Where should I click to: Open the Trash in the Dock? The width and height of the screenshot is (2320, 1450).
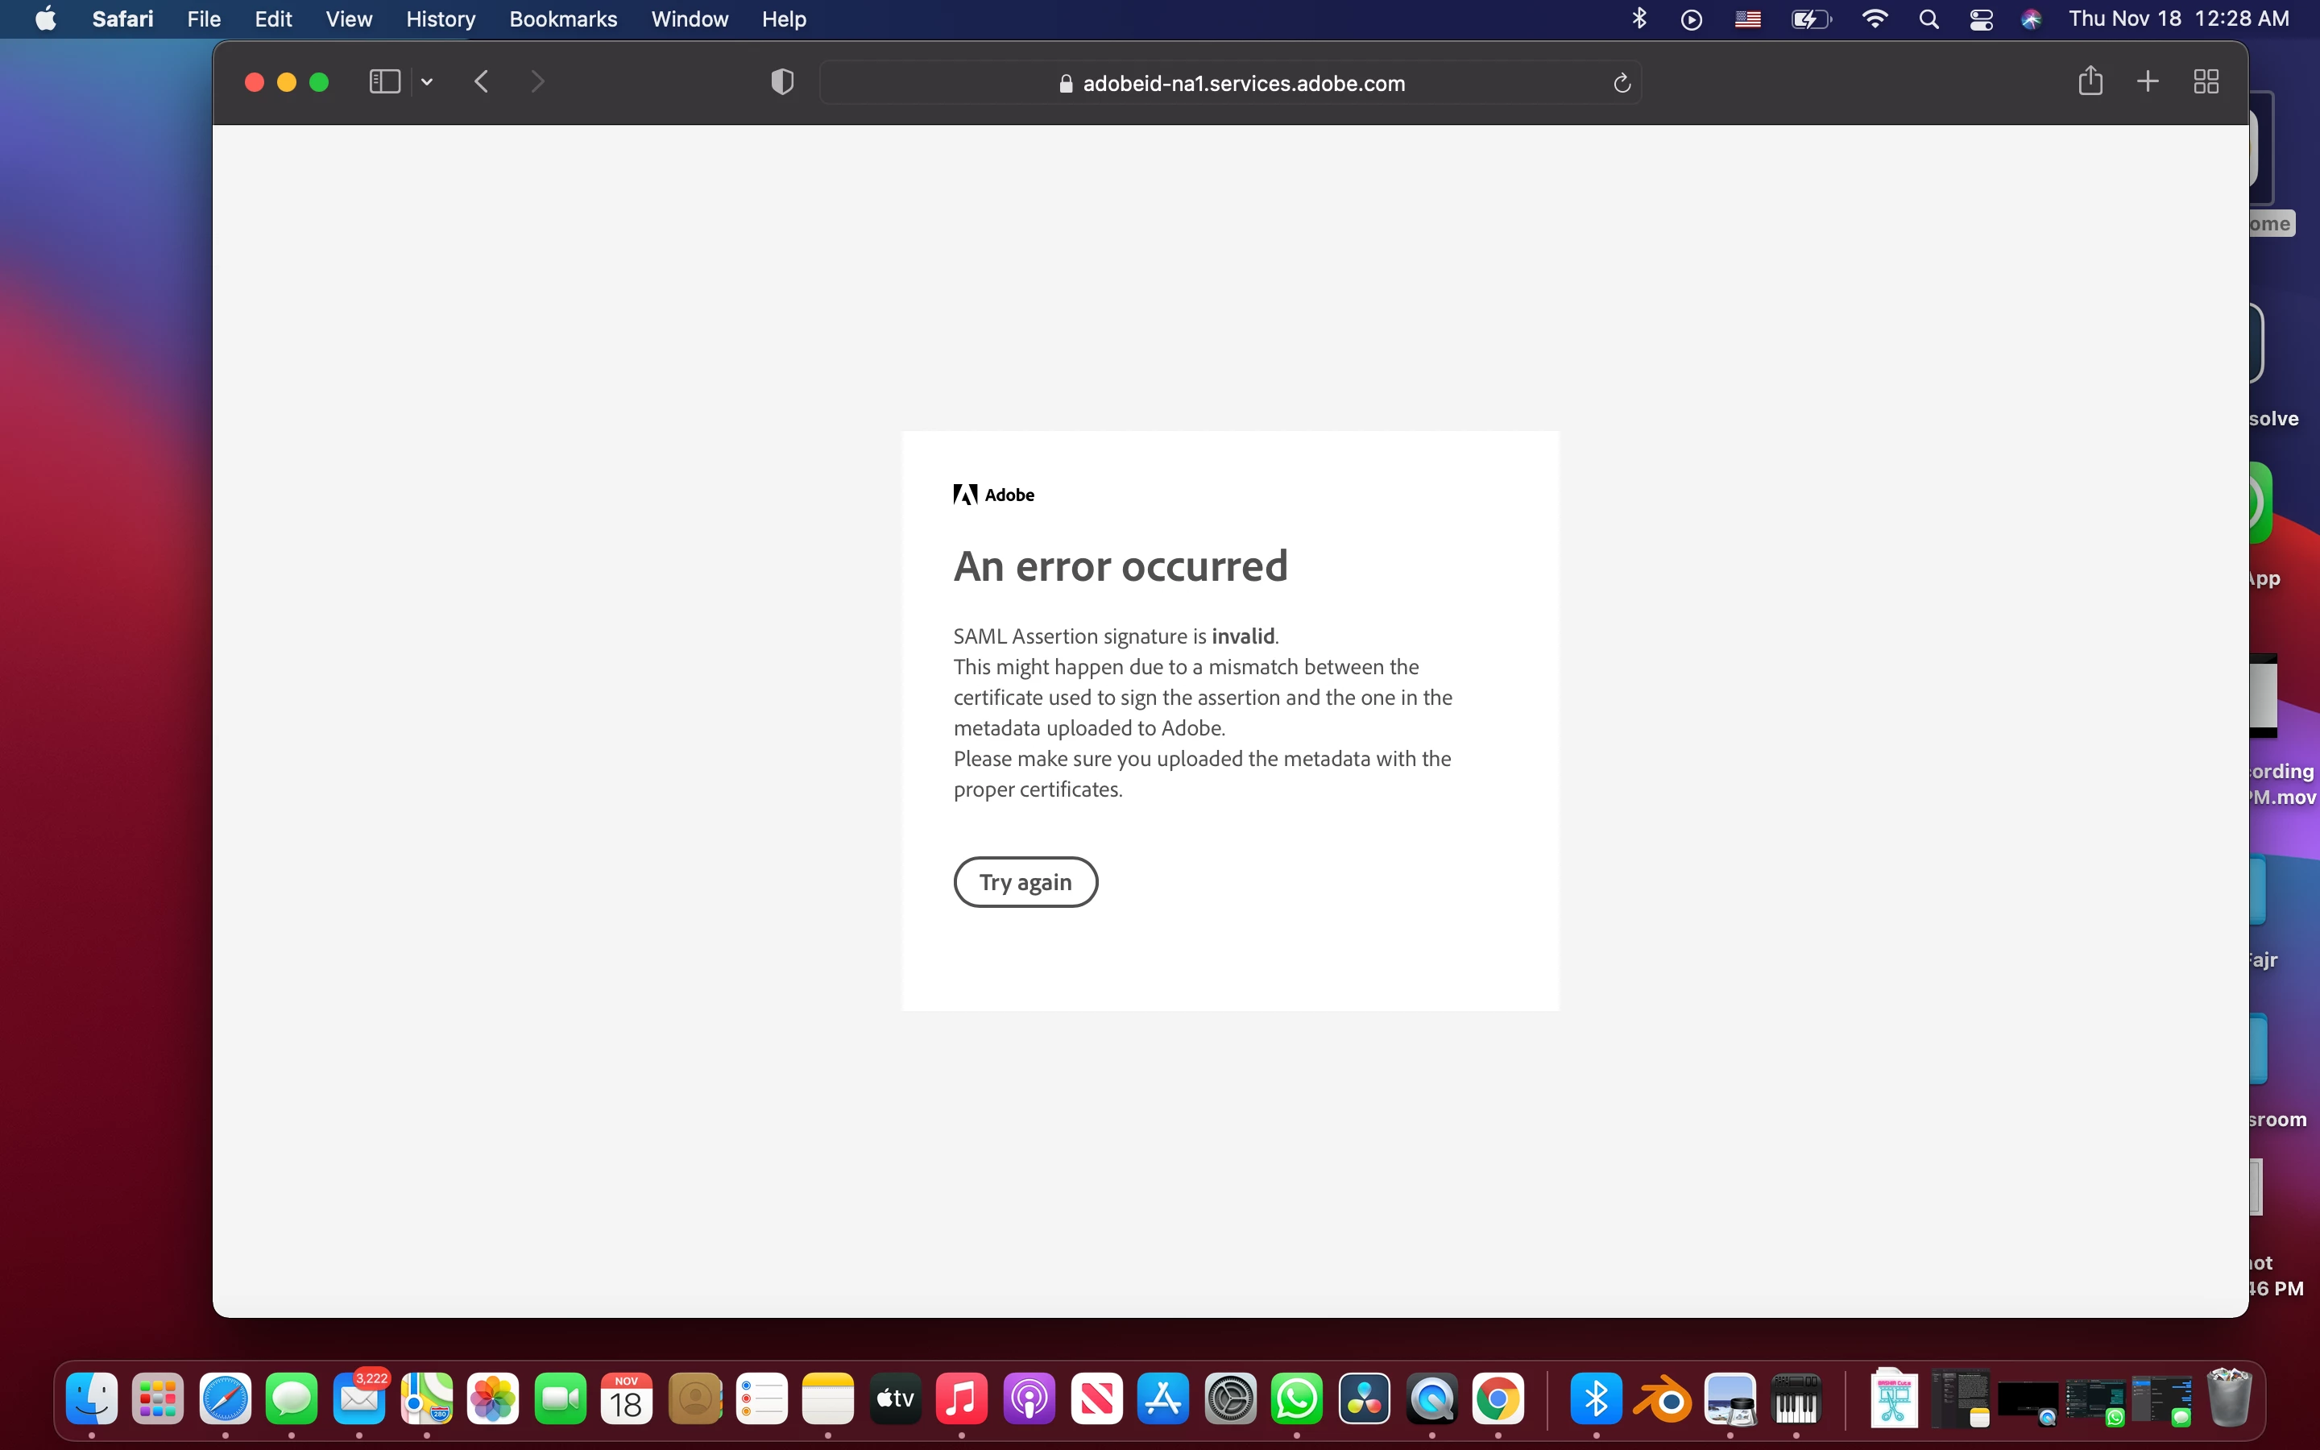point(2229,1398)
